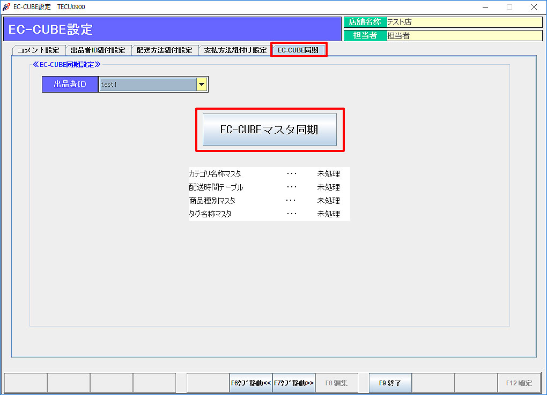
Task: Minimize the EC-CUBE設定 window
Action: [485, 7]
